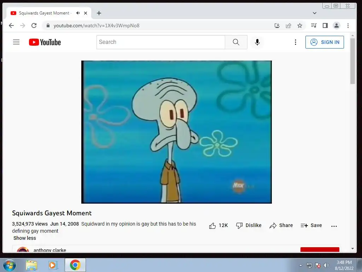This screenshot has width=362, height=272.
Task: Save the video to a playlist
Action: pyautogui.click(x=311, y=226)
